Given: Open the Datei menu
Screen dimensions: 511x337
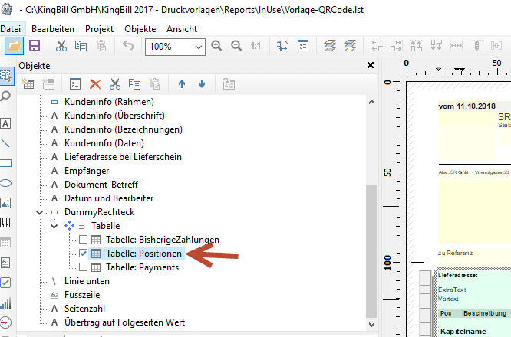Looking at the screenshot, I should tap(11, 29).
